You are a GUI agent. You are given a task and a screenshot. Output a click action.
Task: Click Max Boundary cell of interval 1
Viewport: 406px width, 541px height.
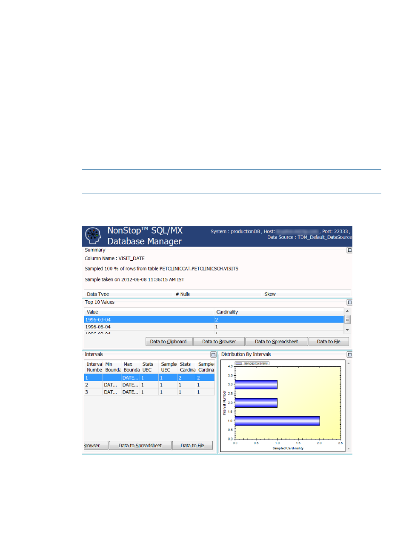pos(131,378)
